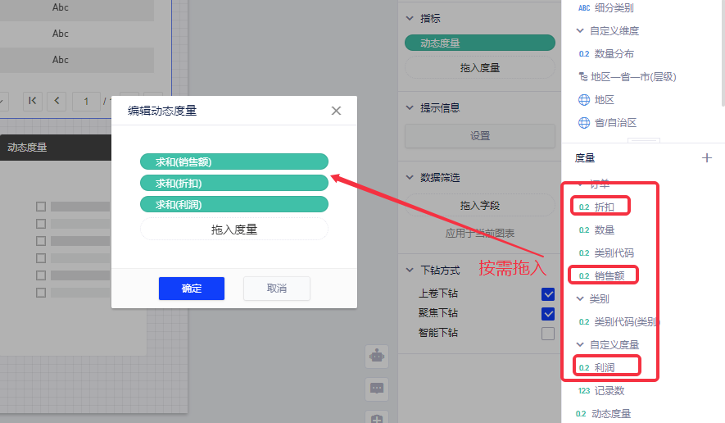Click the plus icon beside 度量
Image resolution: width=725 pixels, height=423 pixels.
tap(707, 158)
